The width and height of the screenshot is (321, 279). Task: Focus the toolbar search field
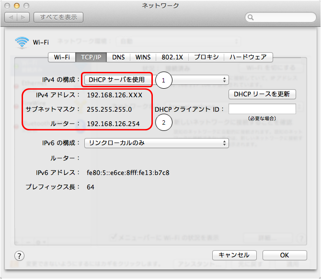click(281, 17)
